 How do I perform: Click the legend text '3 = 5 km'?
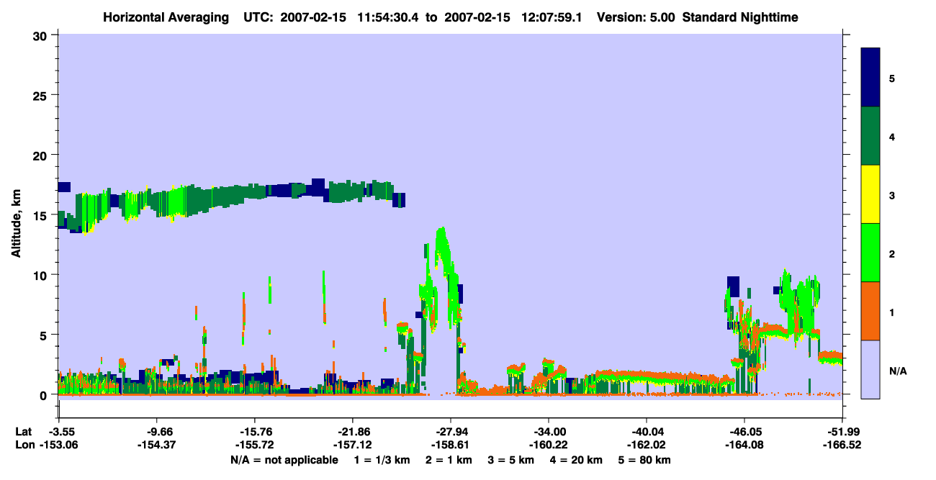[512, 460]
